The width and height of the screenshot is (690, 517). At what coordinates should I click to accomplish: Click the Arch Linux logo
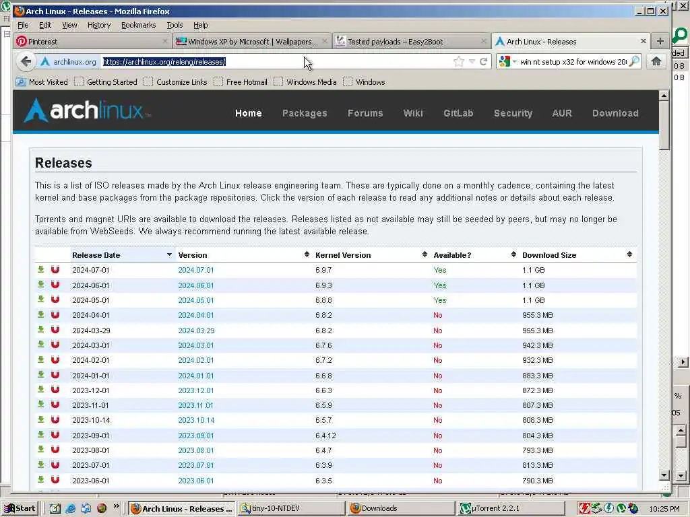click(x=87, y=110)
